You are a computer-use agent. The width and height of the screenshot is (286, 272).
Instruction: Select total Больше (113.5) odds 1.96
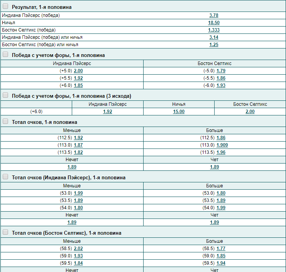pyautogui.click(x=221, y=152)
